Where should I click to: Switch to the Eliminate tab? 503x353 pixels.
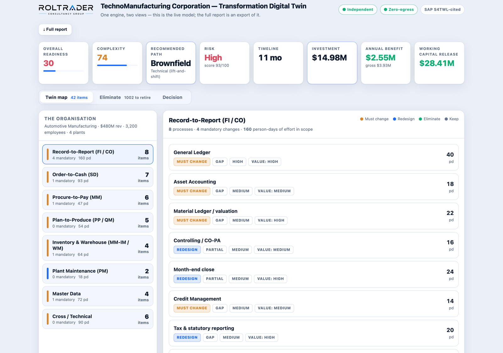(125, 98)
